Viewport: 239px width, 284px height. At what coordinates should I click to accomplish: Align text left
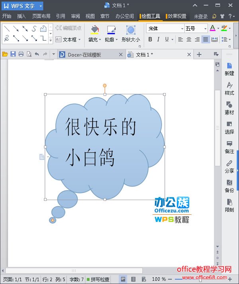(x=180, y=39)
